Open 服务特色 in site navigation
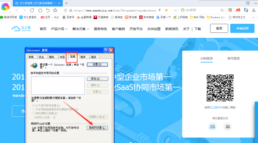The height and width of the screenshot is (143, 258). (x=100, y=29)
